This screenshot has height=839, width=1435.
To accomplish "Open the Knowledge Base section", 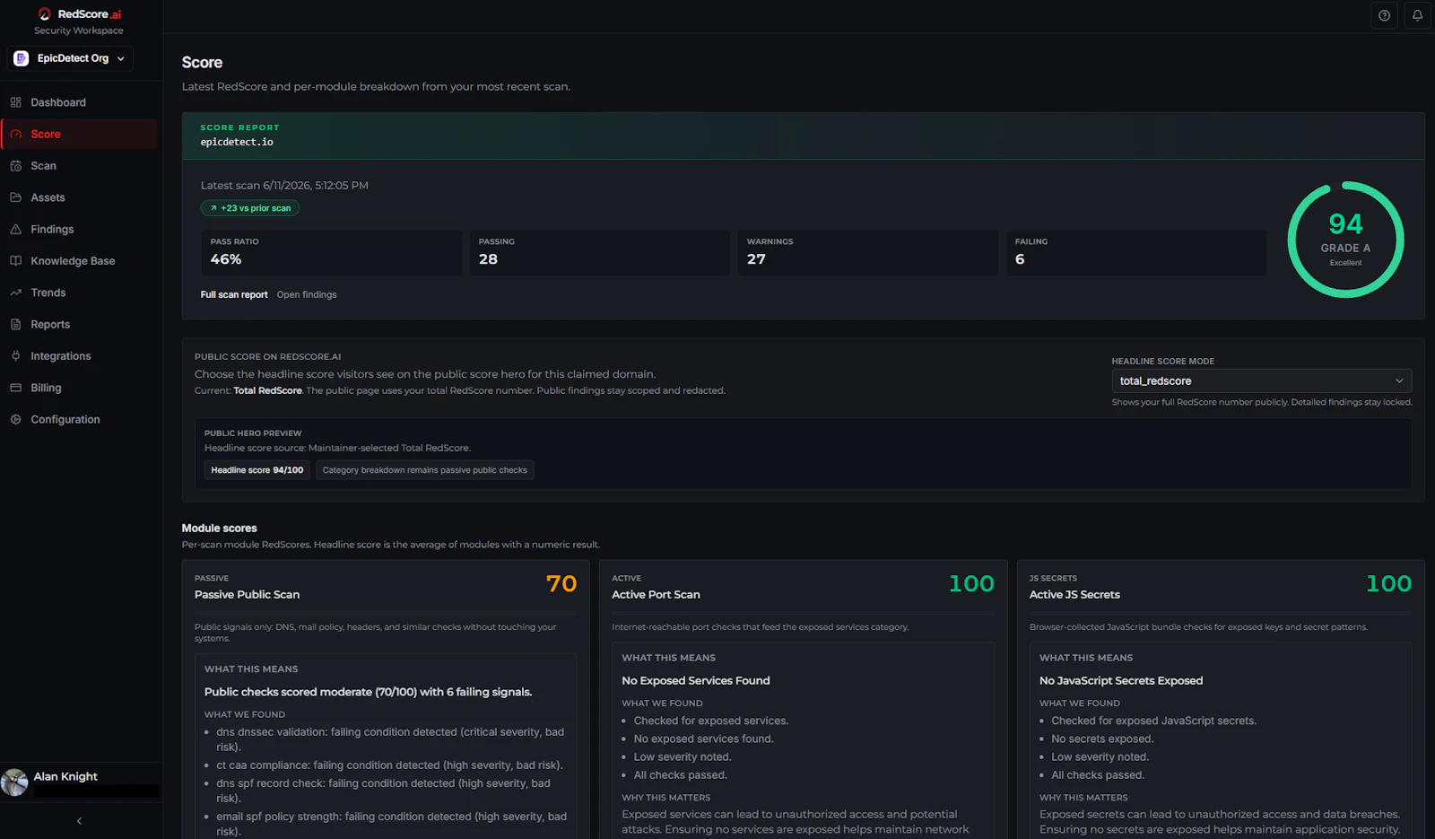I will 79,261.
